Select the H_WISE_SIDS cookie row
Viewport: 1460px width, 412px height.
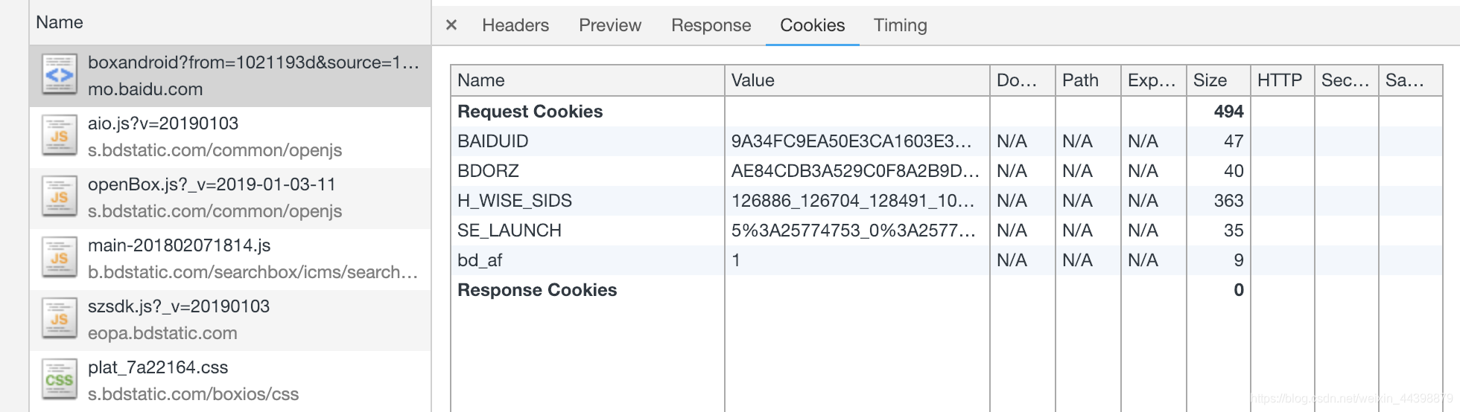point(947,201)
